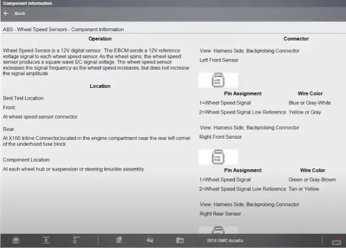Image resolution: width=346 pixels, height=248 pixels.
Task: Click the arrow icon in bottom toolbar
Action: [x=149, y=240]
